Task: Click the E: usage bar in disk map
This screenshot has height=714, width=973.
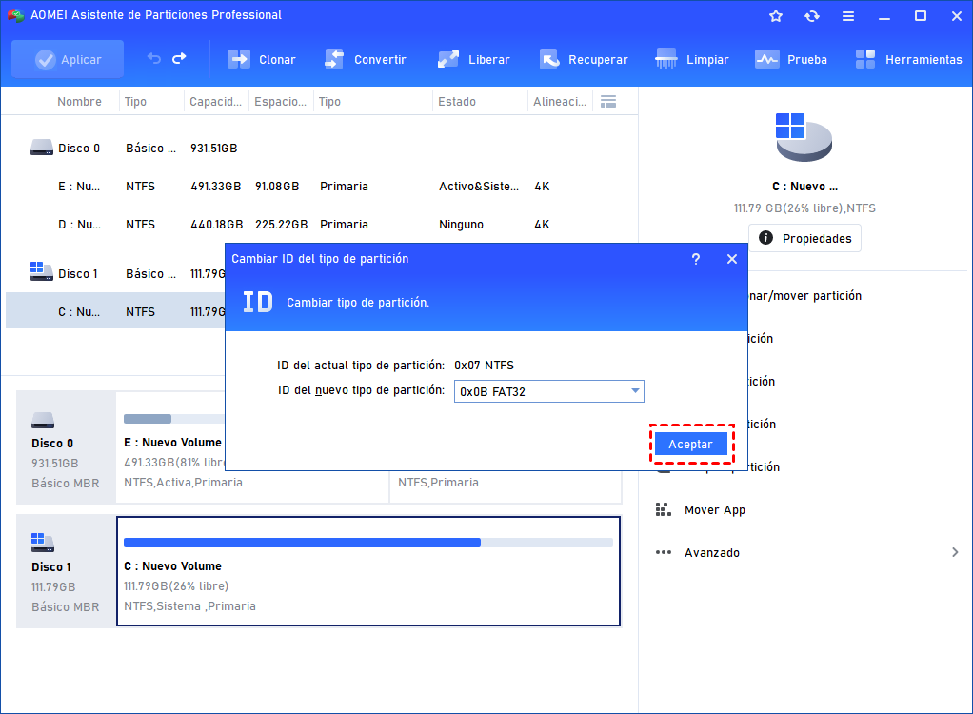Action: point(173,419)
